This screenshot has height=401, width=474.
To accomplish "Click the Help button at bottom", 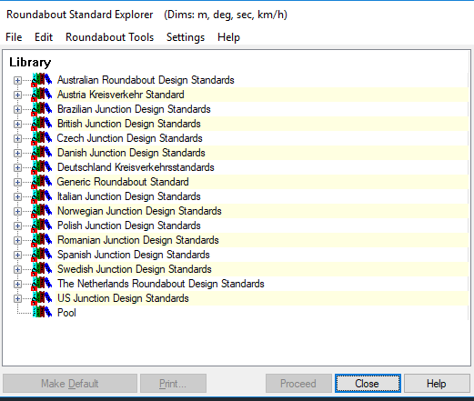I will [x=437, y=384].
